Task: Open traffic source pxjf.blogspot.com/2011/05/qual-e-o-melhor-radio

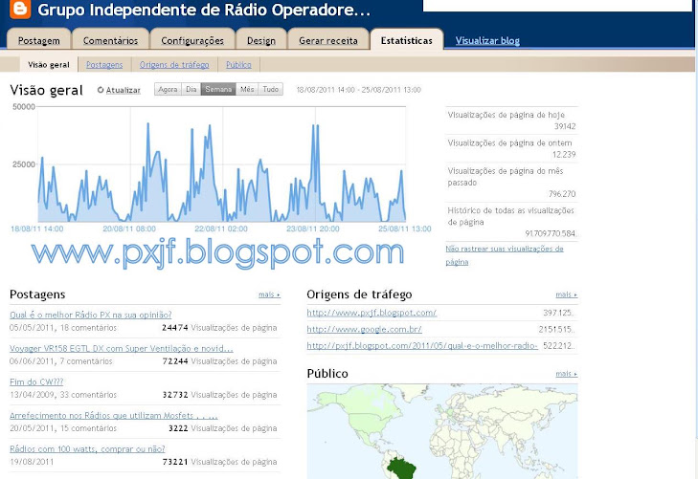Action: (422, 345)
